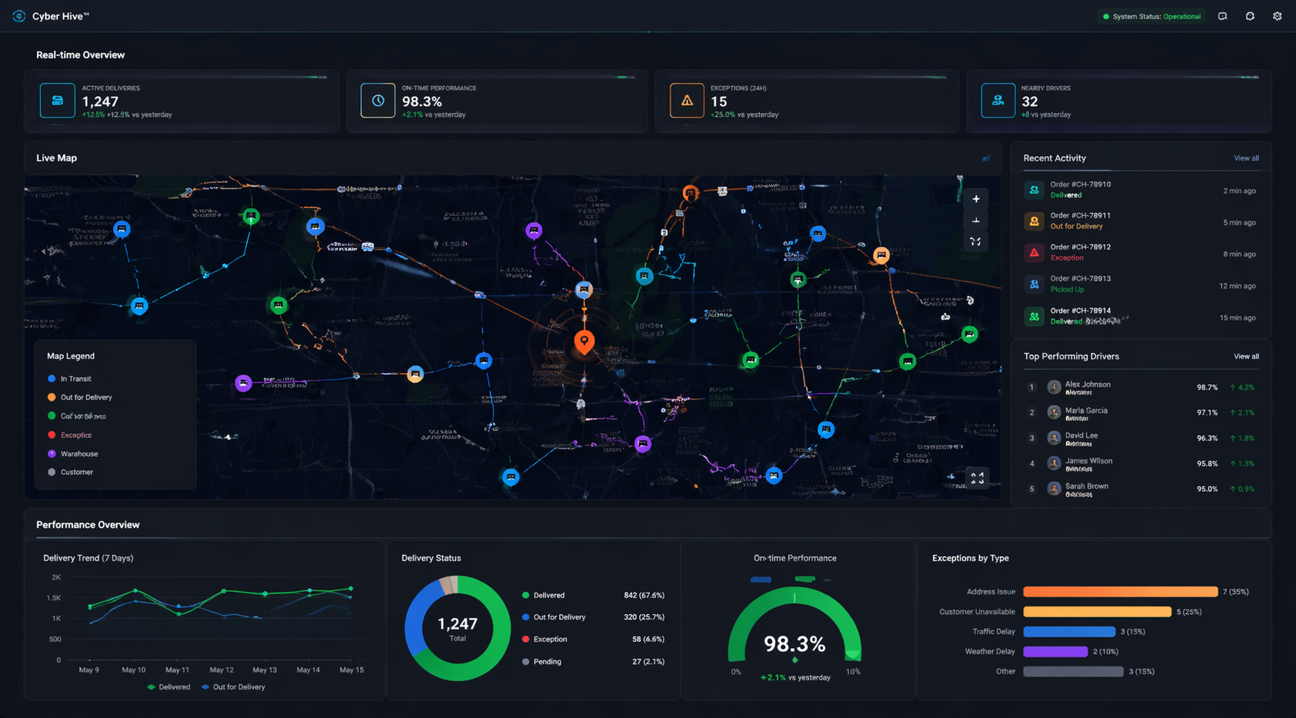Click the Active Deliveries card icon

(x=58, y=101)
